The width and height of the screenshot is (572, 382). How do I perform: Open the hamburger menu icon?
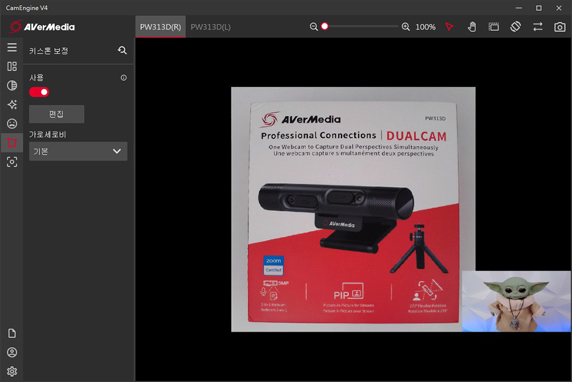[12, 47]
